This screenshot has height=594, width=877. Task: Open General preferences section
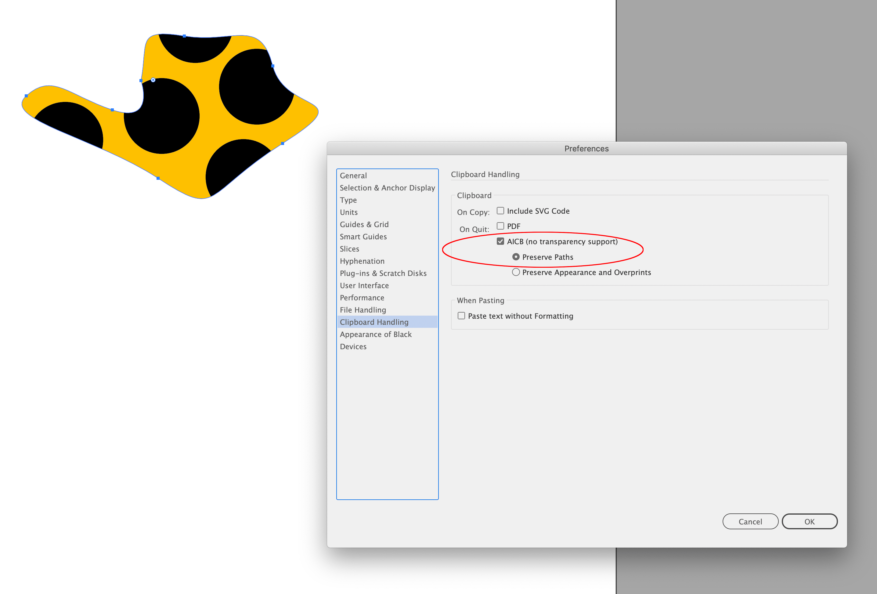coord(353,175)
